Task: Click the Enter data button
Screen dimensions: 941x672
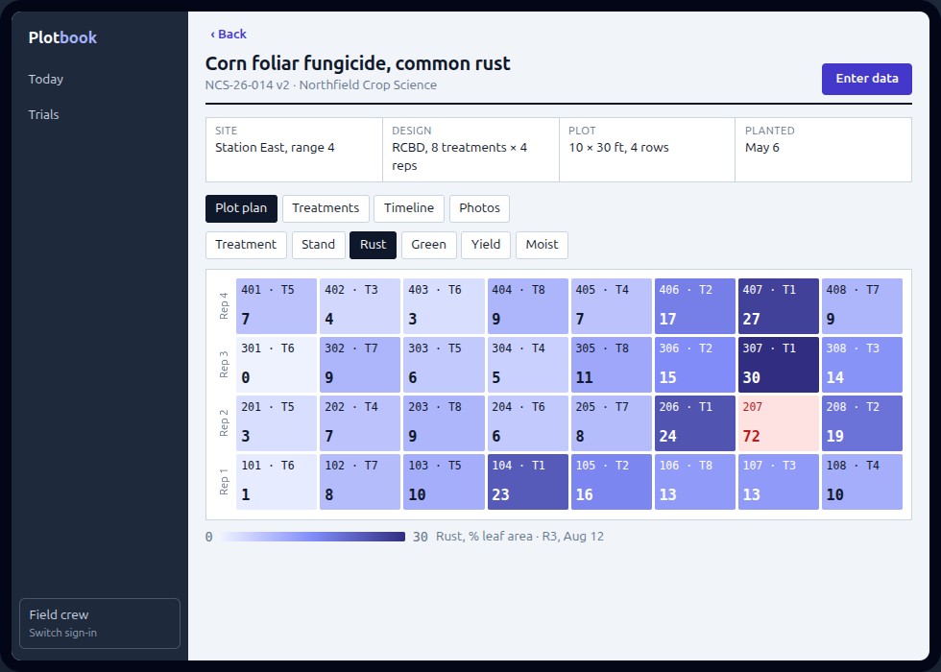Action: click(866, 79)
